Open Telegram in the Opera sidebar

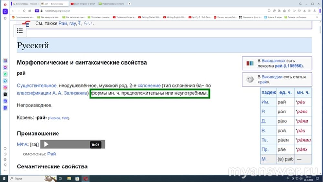point(5,81)
